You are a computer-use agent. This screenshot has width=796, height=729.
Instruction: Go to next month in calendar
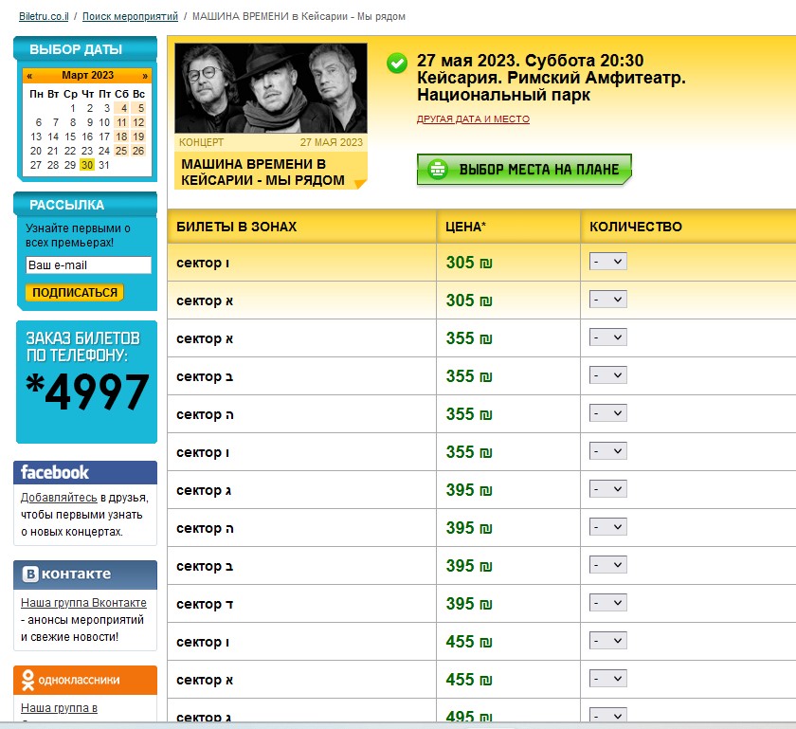(x=145, y=76)
